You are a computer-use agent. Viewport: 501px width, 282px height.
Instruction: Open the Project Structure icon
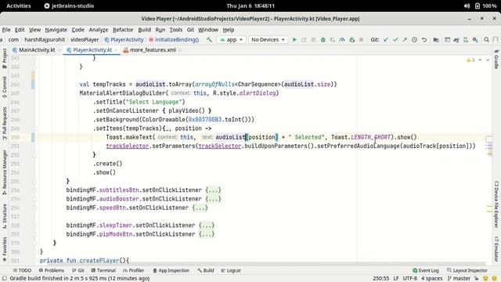pos(436,40)
